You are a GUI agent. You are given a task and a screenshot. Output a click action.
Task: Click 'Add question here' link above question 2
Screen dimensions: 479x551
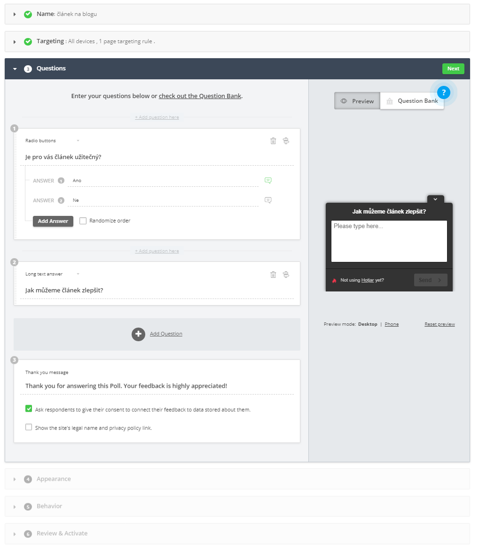tap(157, 251)
